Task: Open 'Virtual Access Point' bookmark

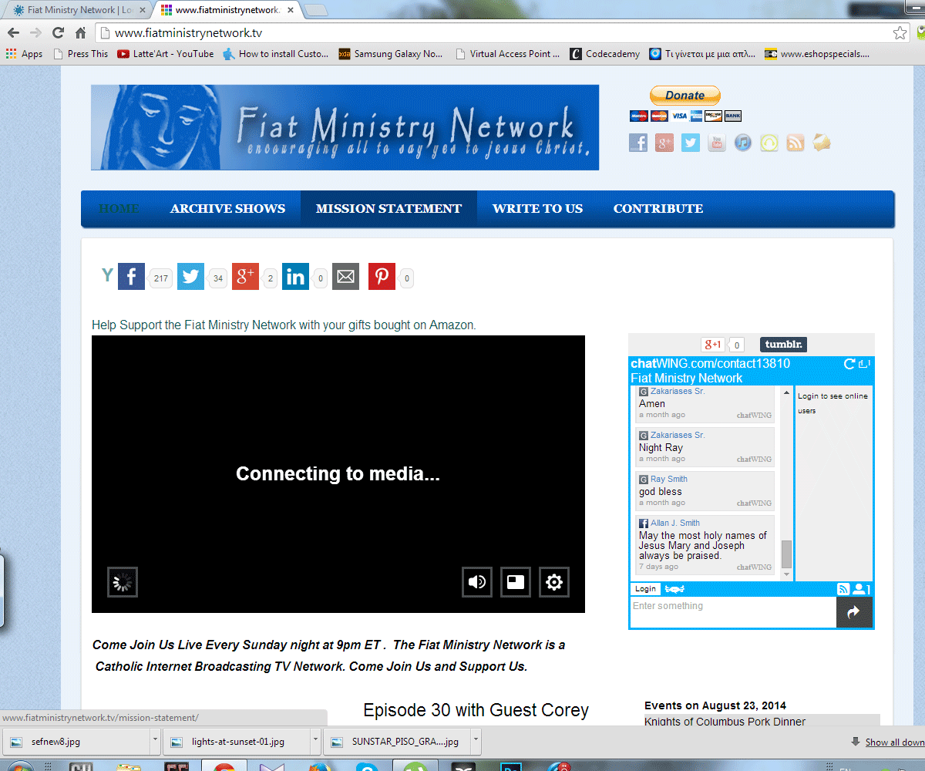Action: click(508, 54)
